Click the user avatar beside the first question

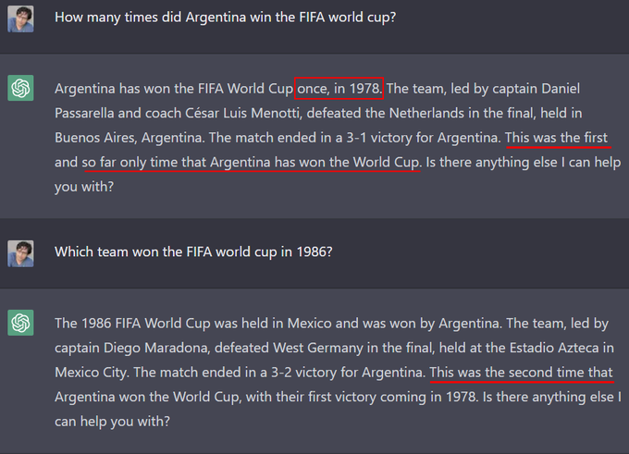[20, 18]
